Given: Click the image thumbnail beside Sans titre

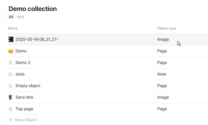Looking at the screenshot, I should tap(11, 97).
